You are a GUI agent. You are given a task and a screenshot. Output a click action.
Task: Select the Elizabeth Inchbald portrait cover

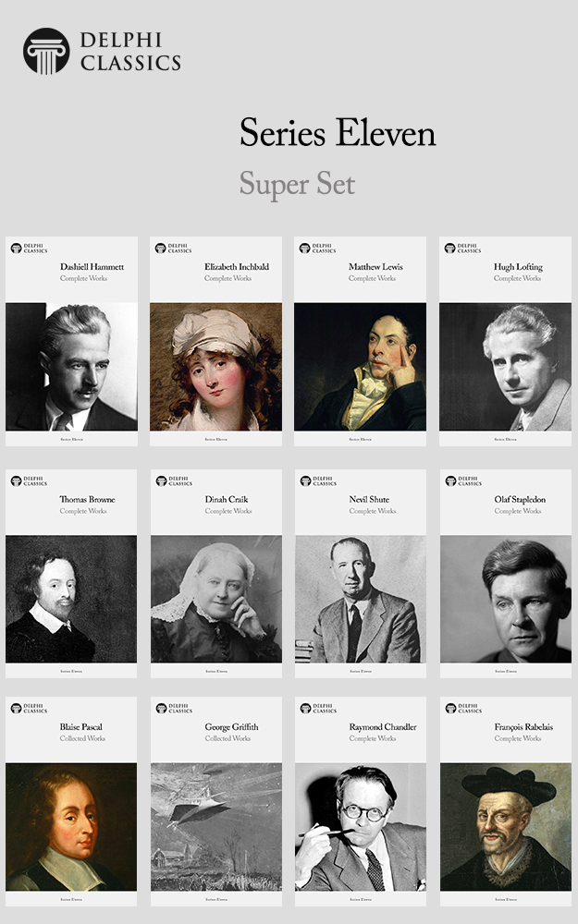215,341
